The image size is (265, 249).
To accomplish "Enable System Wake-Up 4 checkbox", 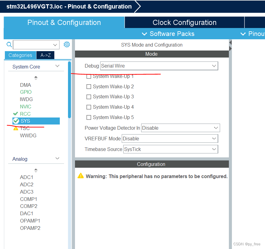I will point(89,107).
